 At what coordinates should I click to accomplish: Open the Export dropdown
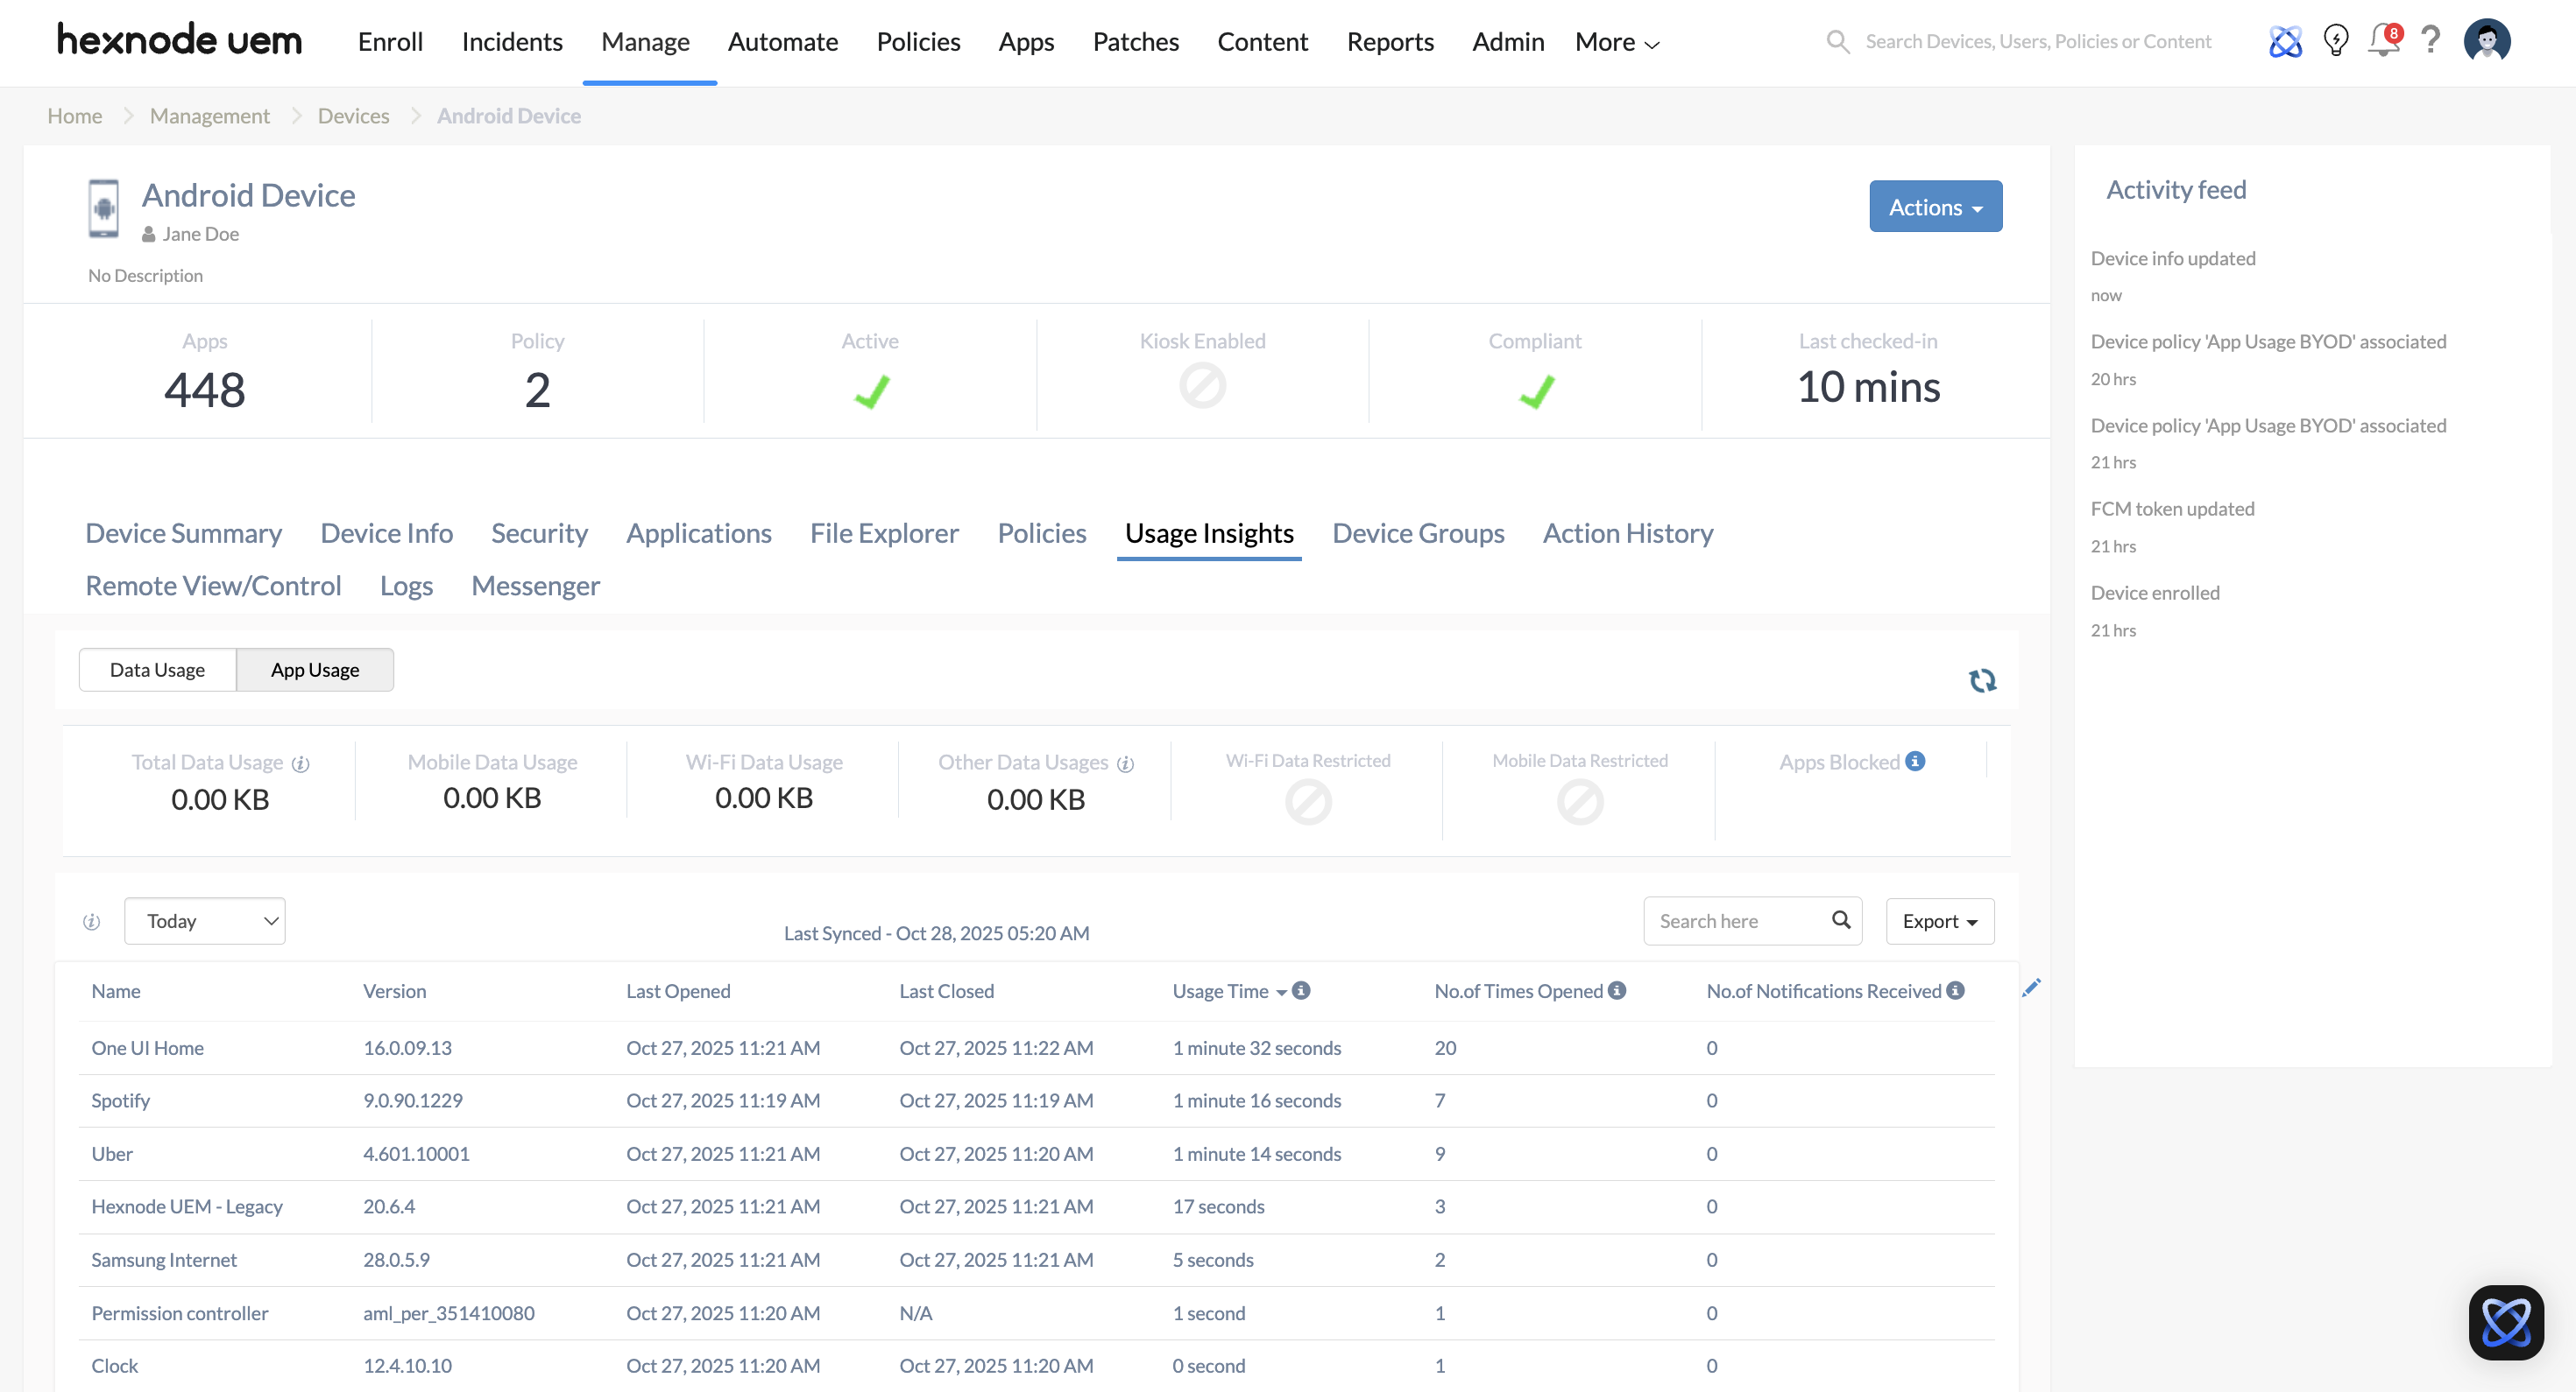[1939, 921]
